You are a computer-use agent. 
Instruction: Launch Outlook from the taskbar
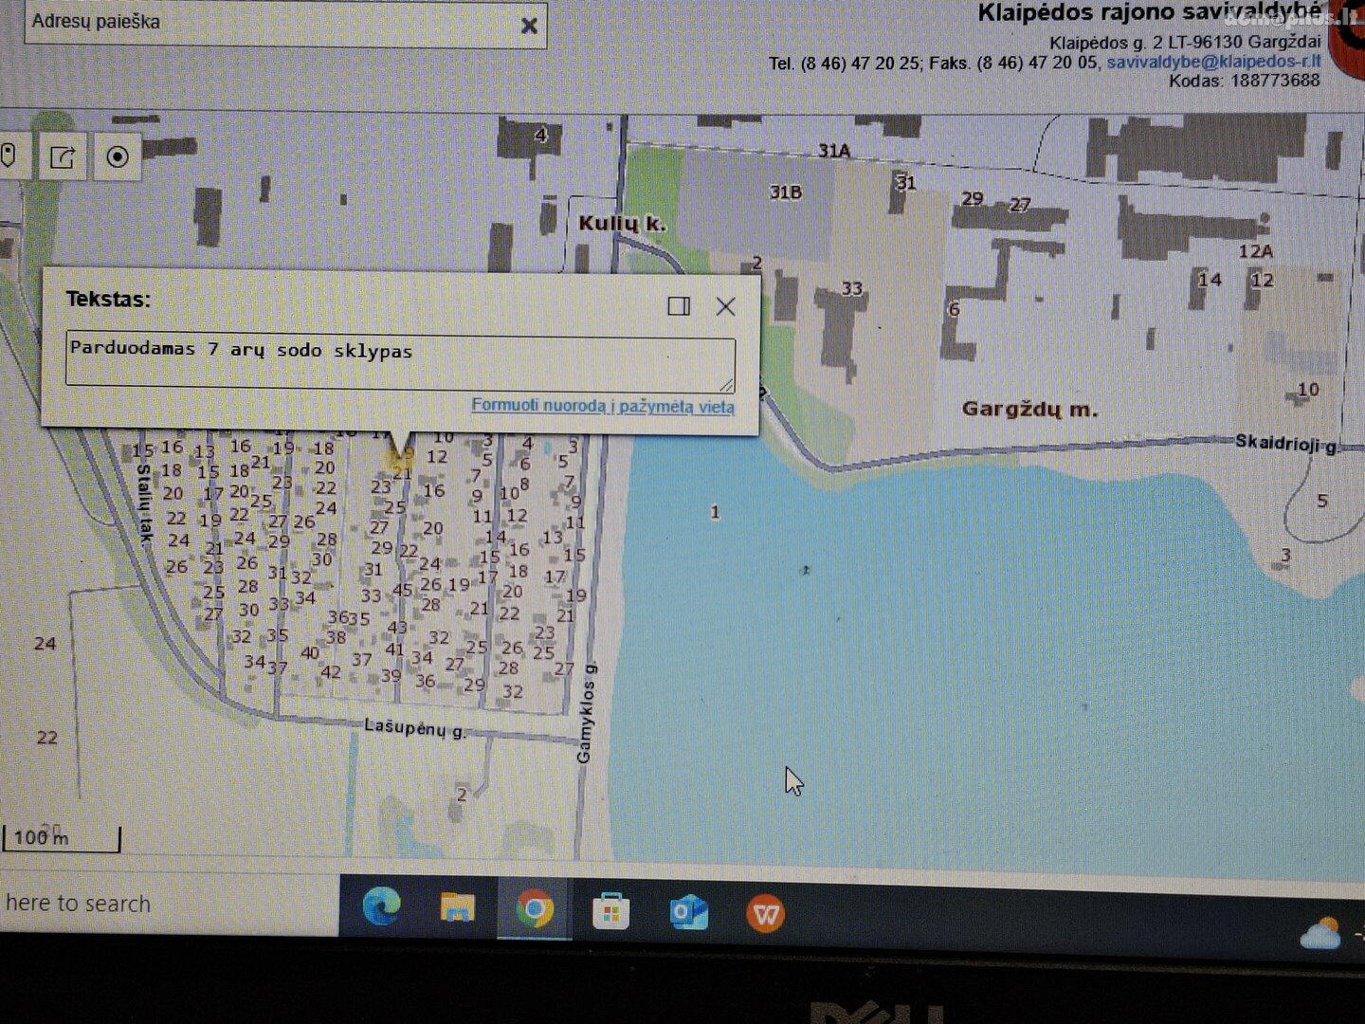(688, 913)
